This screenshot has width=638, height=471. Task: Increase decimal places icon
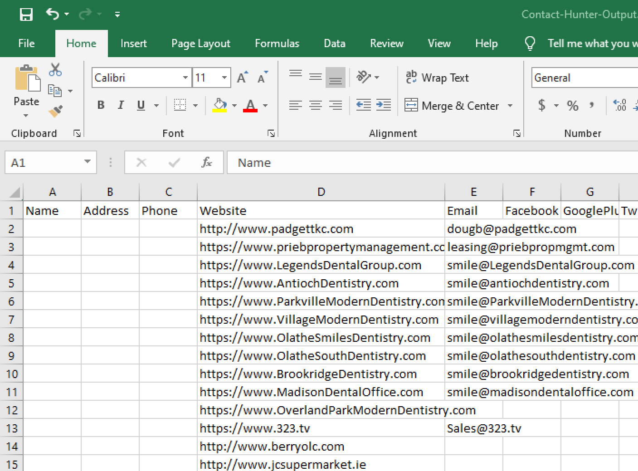(619, 105)
